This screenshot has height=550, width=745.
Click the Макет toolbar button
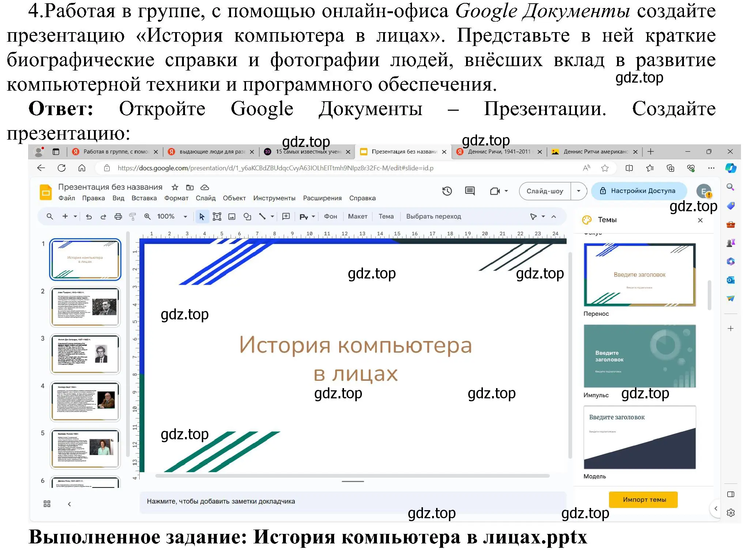click(358, 217)
